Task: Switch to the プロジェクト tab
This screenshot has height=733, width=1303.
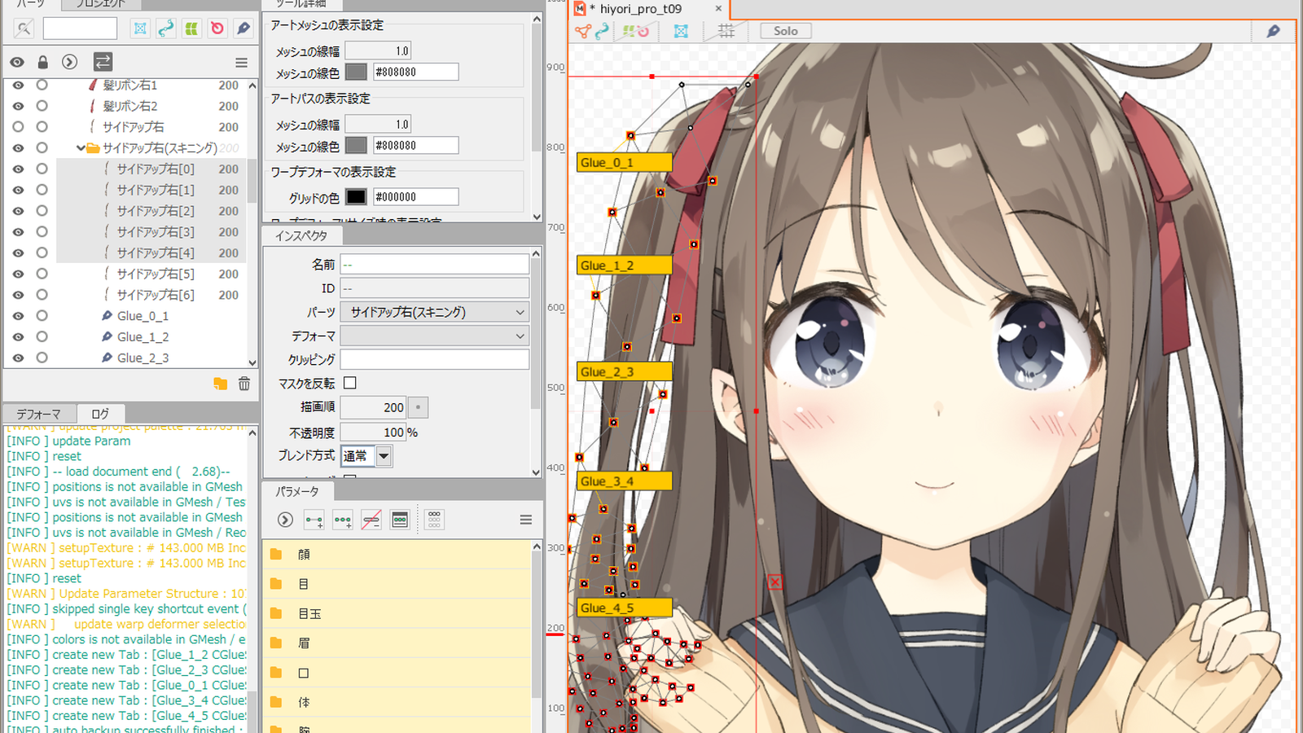Action: pyautogui.click(x=102, y=4)
